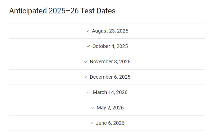Click the divider line above August 23, 2025
The image size is (215, 138).
107,23
